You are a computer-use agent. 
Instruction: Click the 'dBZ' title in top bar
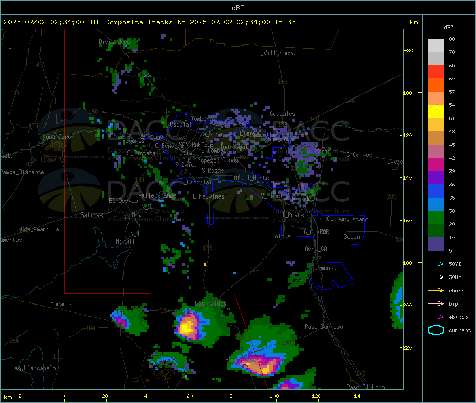[x=237, y=8]
